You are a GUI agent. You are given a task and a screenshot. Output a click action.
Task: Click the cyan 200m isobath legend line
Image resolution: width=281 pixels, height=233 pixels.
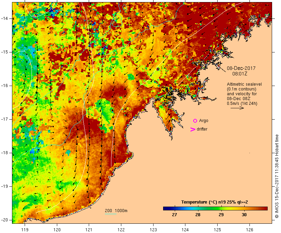111,214
